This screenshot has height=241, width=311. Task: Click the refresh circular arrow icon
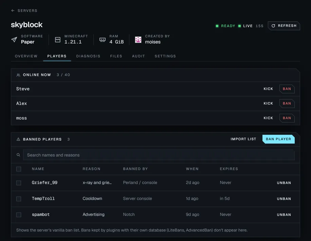pos(273,26)
